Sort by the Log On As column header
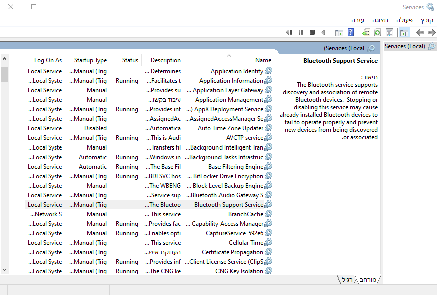This screenshot has width=437, height=295. [x=45, y=60]
